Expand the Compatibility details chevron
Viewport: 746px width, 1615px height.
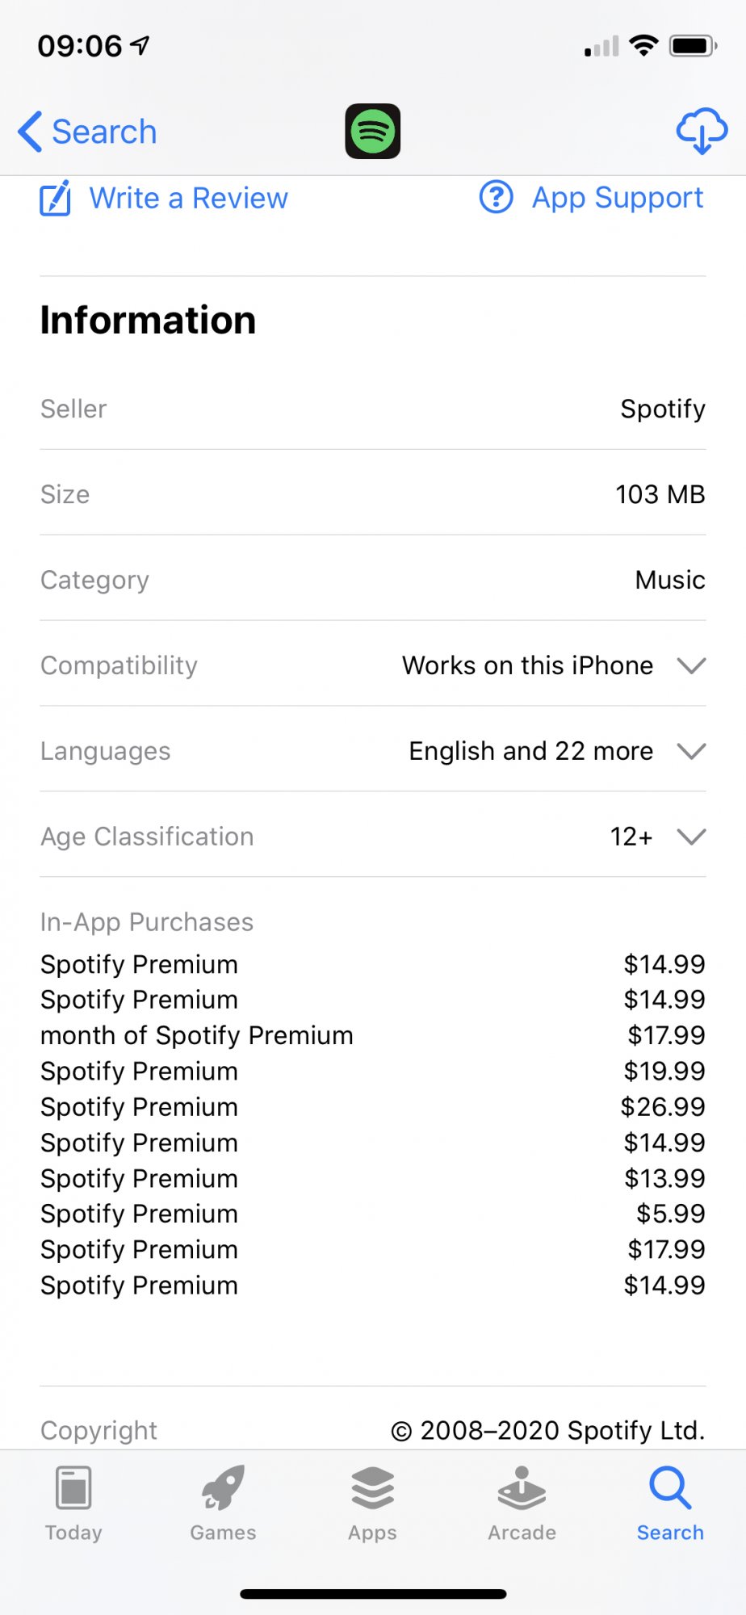pyautogui.click(x=691, y=665)
